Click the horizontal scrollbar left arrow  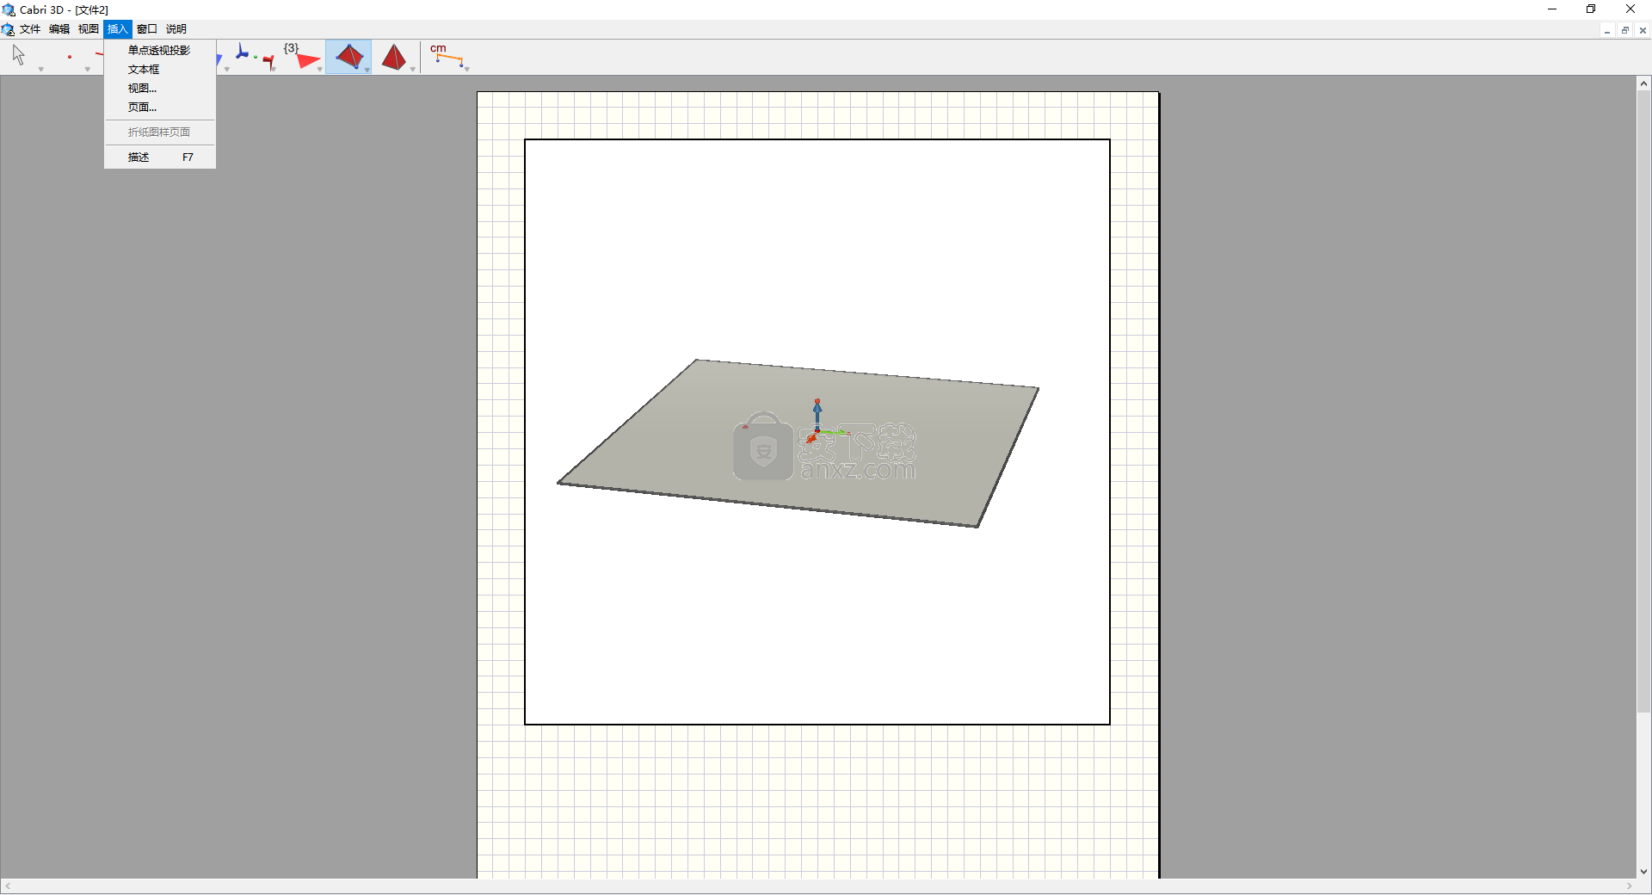click(8, 886)
